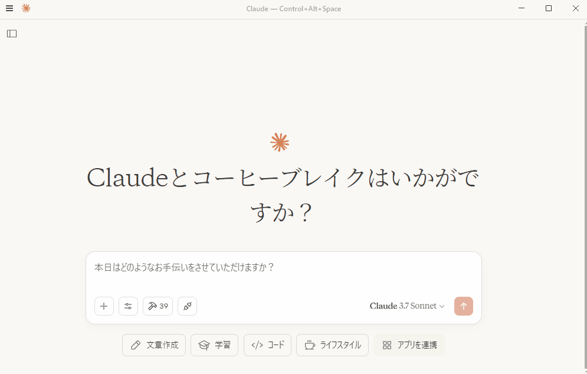
Task: Focus the message input field
Action: point(283,273)
